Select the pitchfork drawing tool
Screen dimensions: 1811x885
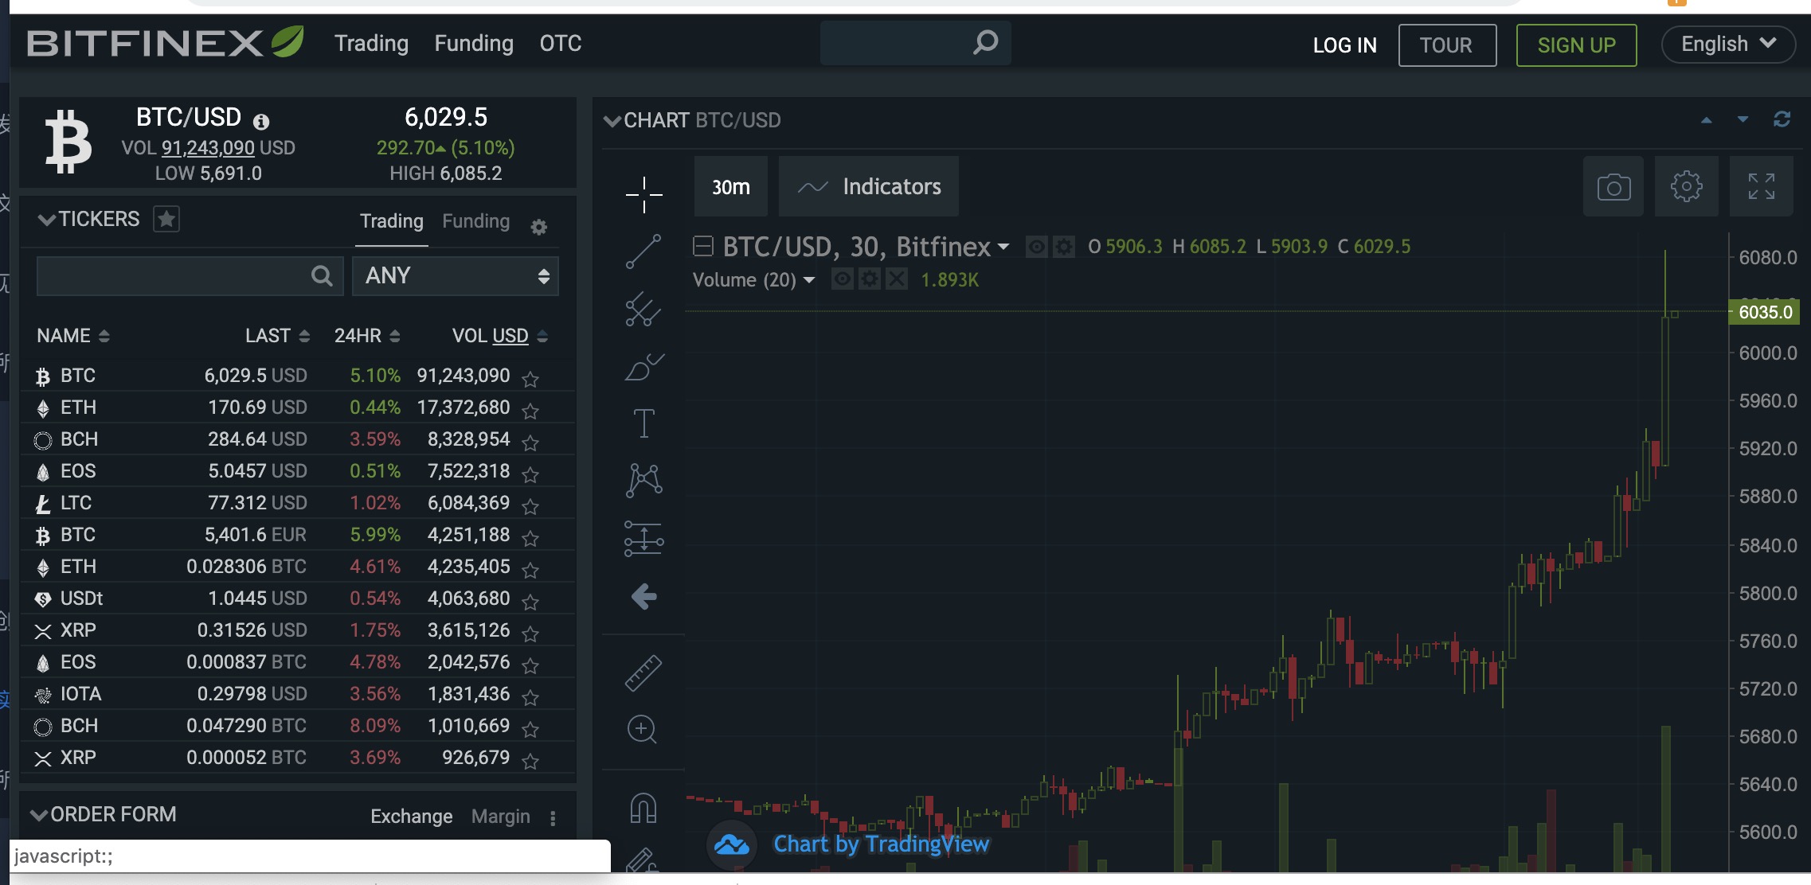click(x=643, y=310)
